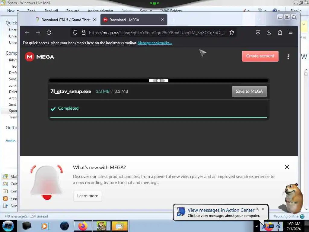Open the hamster Box taskbar application
Viewport: 309px width, 232px height.
[102, 226]
